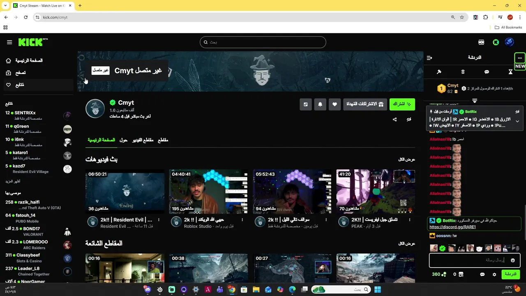Viewport: 526px width, 296px height.
Task: Open the 00:38 clip thumbnail
Action: (208, 268)
